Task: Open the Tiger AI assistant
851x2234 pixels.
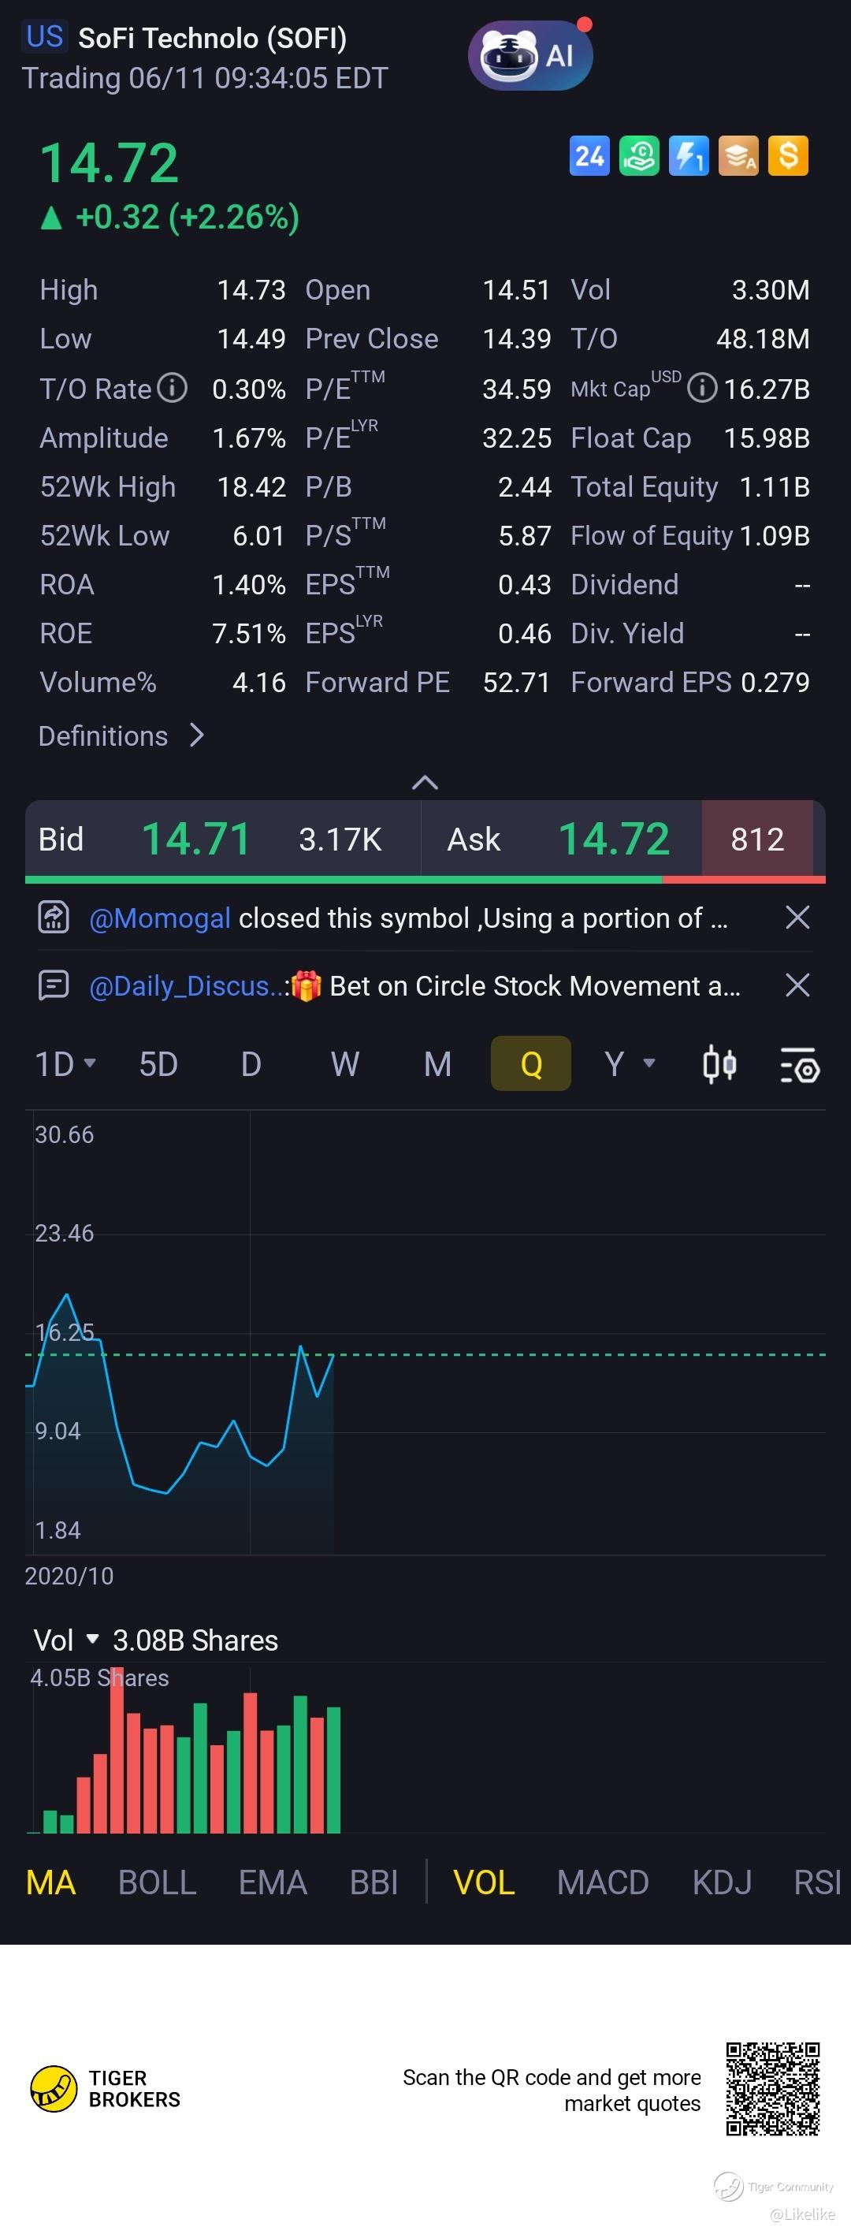Action: pos(530,55)
